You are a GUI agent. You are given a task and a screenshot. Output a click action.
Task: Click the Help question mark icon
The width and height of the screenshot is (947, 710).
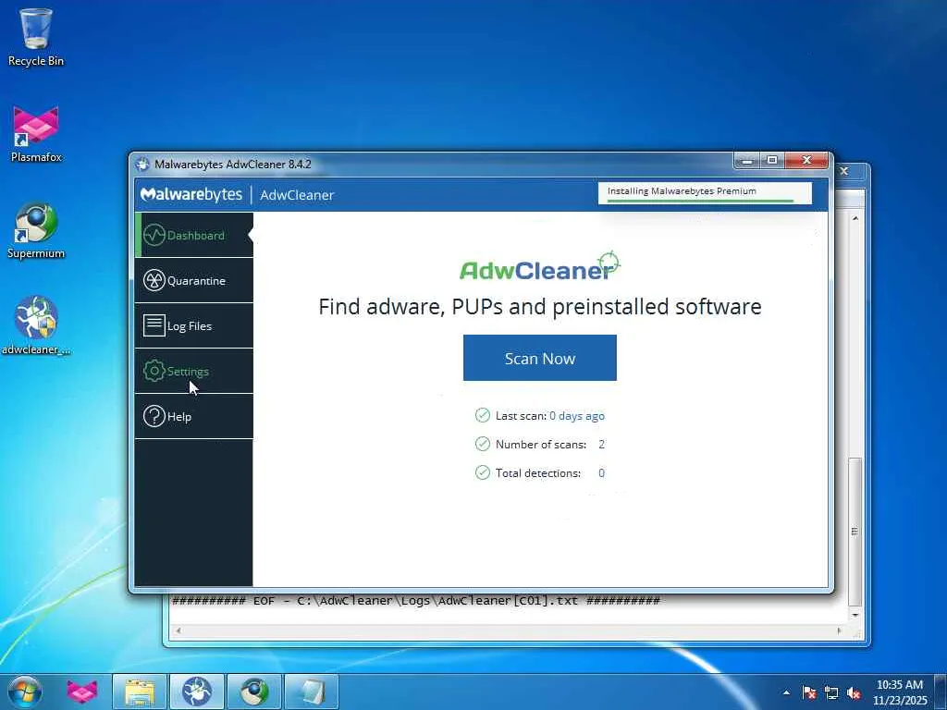tap(154, 416)
